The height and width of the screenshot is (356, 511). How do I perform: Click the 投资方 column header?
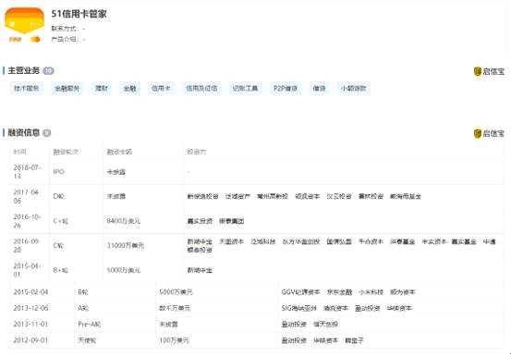coord(196,152)
